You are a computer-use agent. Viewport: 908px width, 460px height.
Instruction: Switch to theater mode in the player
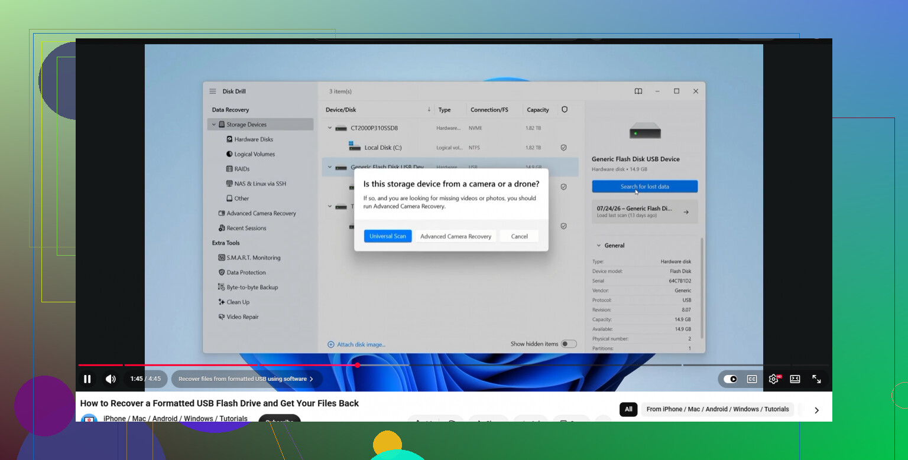(x=795, y=379)
